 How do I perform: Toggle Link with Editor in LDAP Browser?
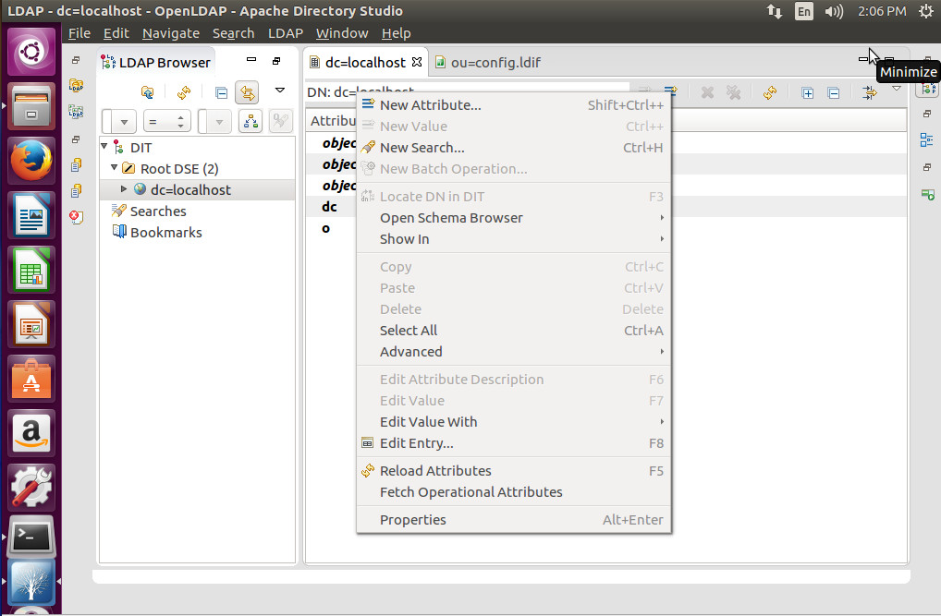point(247,92)
